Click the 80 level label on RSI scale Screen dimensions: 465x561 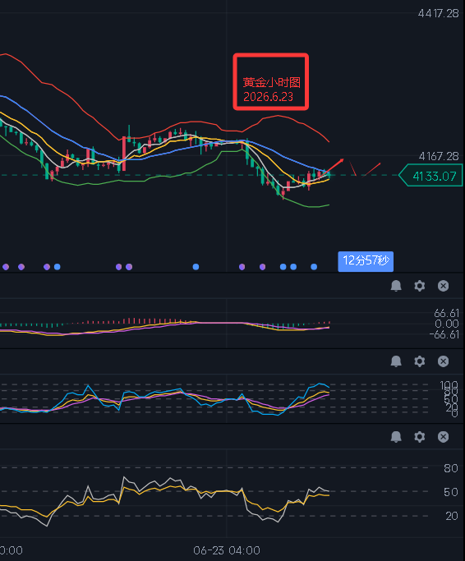(451, 468)
